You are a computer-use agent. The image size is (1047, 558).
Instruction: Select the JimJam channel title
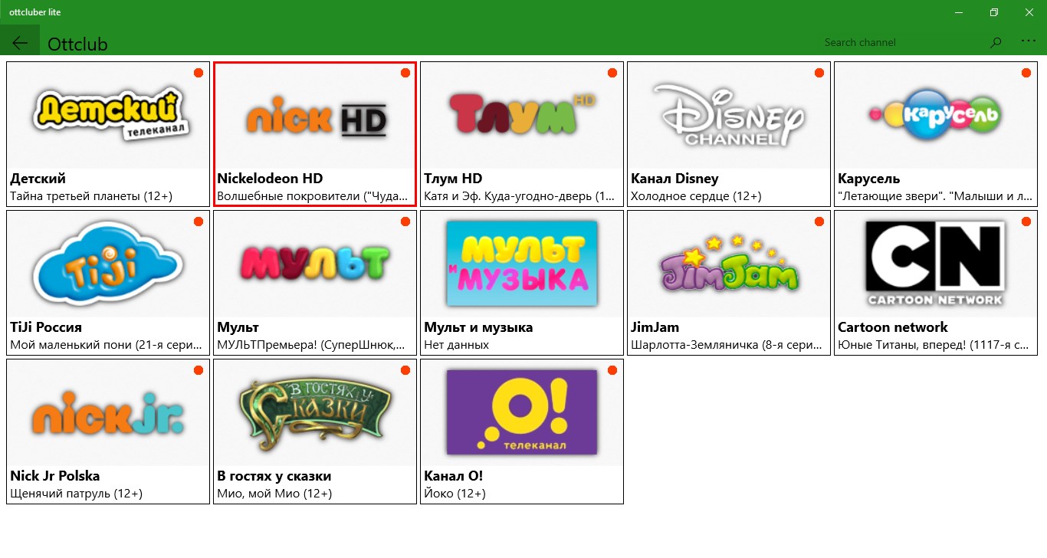click(x=655, y=327)
